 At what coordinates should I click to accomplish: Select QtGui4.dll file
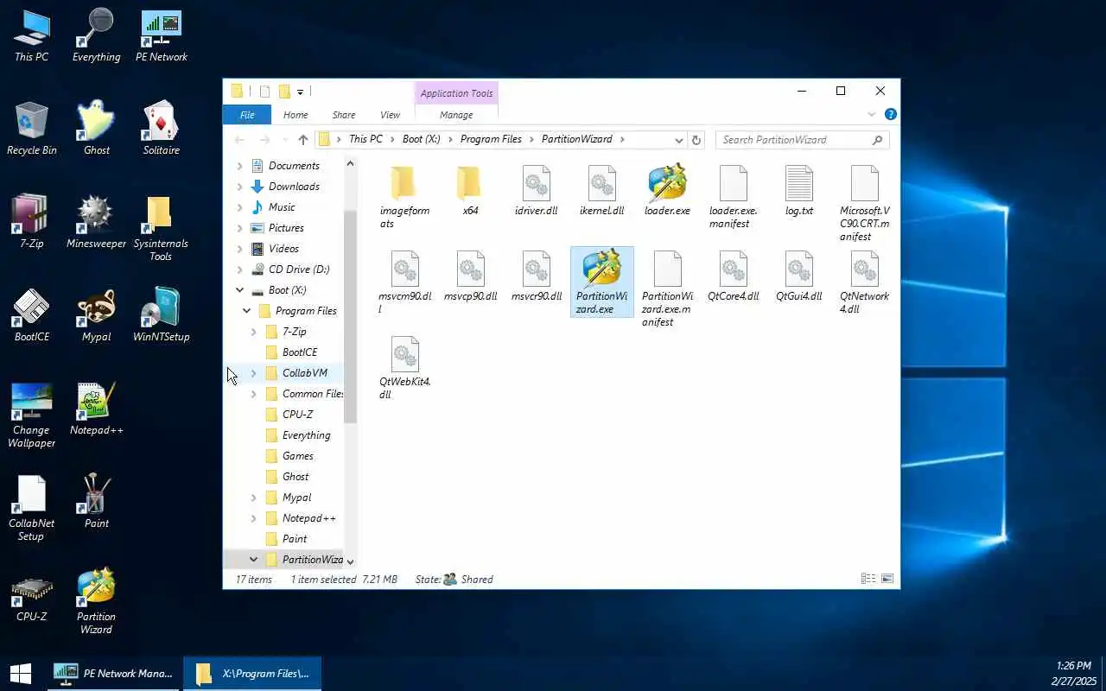click(x=798, y=276)
